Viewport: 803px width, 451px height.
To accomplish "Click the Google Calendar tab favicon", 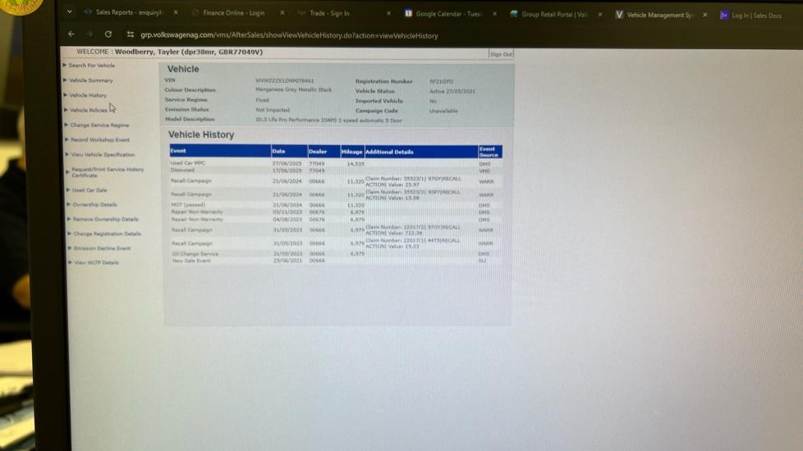I will pos(408,13).
